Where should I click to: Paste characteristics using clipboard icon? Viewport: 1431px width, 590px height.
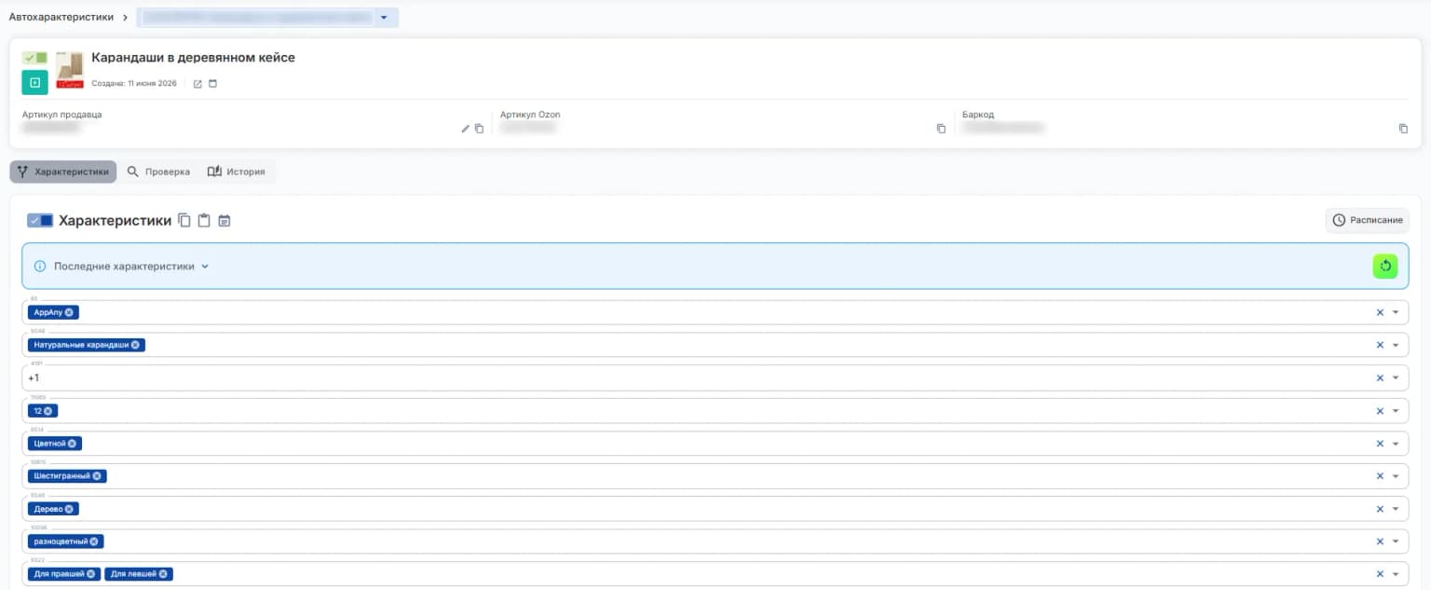[x=204, y=221]
